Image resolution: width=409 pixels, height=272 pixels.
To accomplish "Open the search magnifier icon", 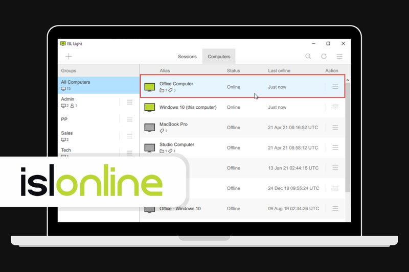I will click(x=308, y=56).
